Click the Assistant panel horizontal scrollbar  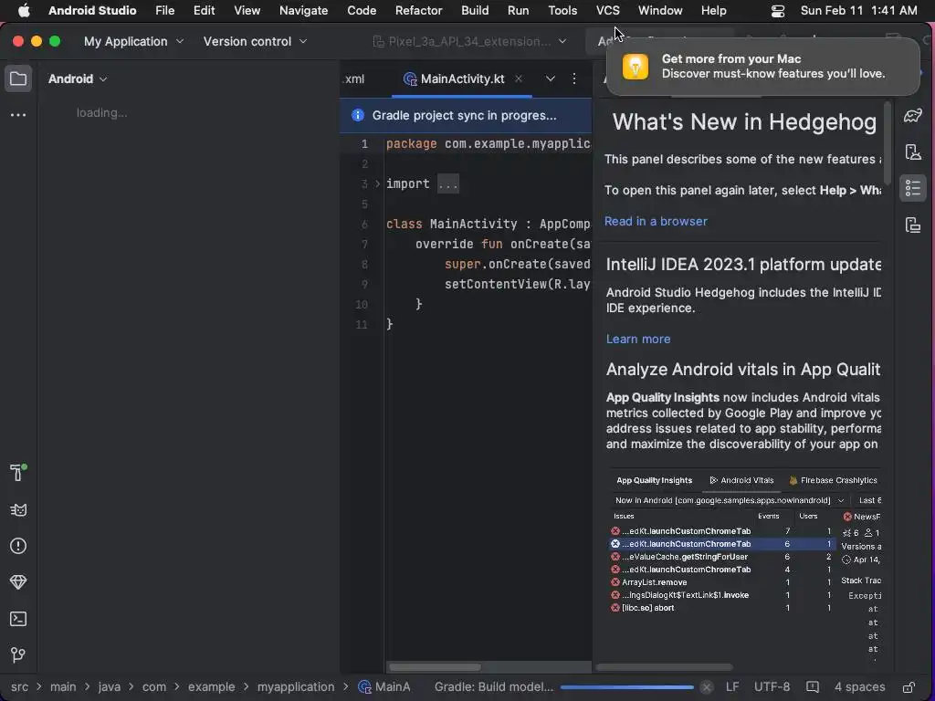point(664,667)
